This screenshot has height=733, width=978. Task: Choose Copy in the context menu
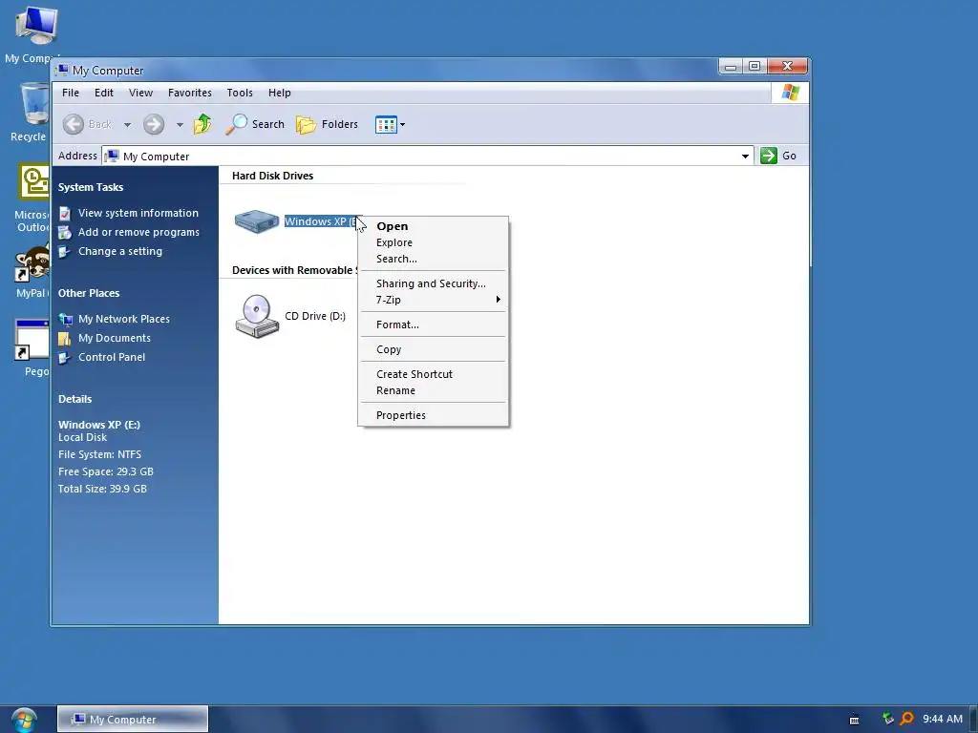[433, 349]
